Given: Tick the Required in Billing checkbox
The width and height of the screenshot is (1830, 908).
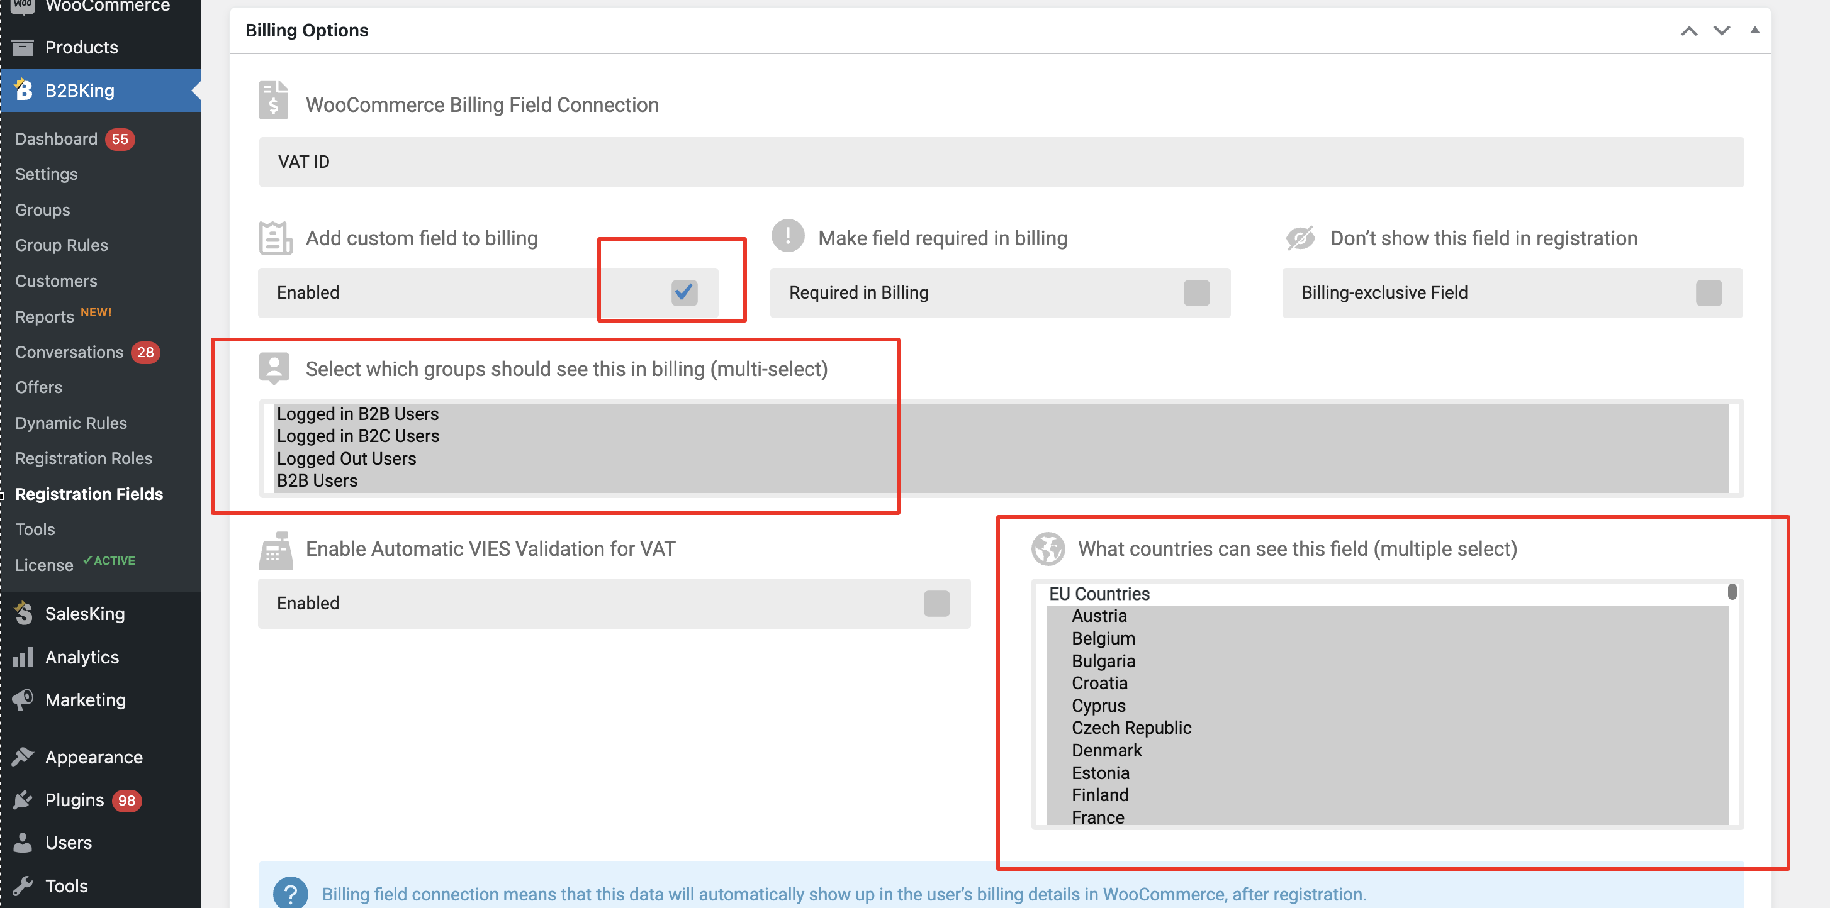Looking at the screenshot, I should tap(1196, 292).
